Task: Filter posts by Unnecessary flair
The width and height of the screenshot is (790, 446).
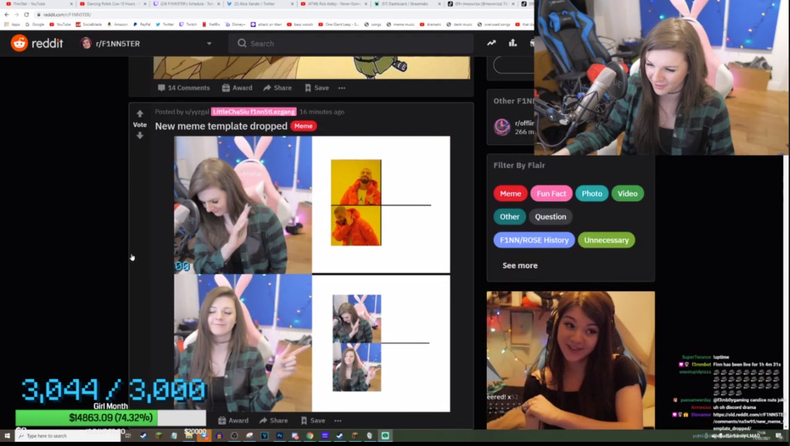Action: click(607, 240)
